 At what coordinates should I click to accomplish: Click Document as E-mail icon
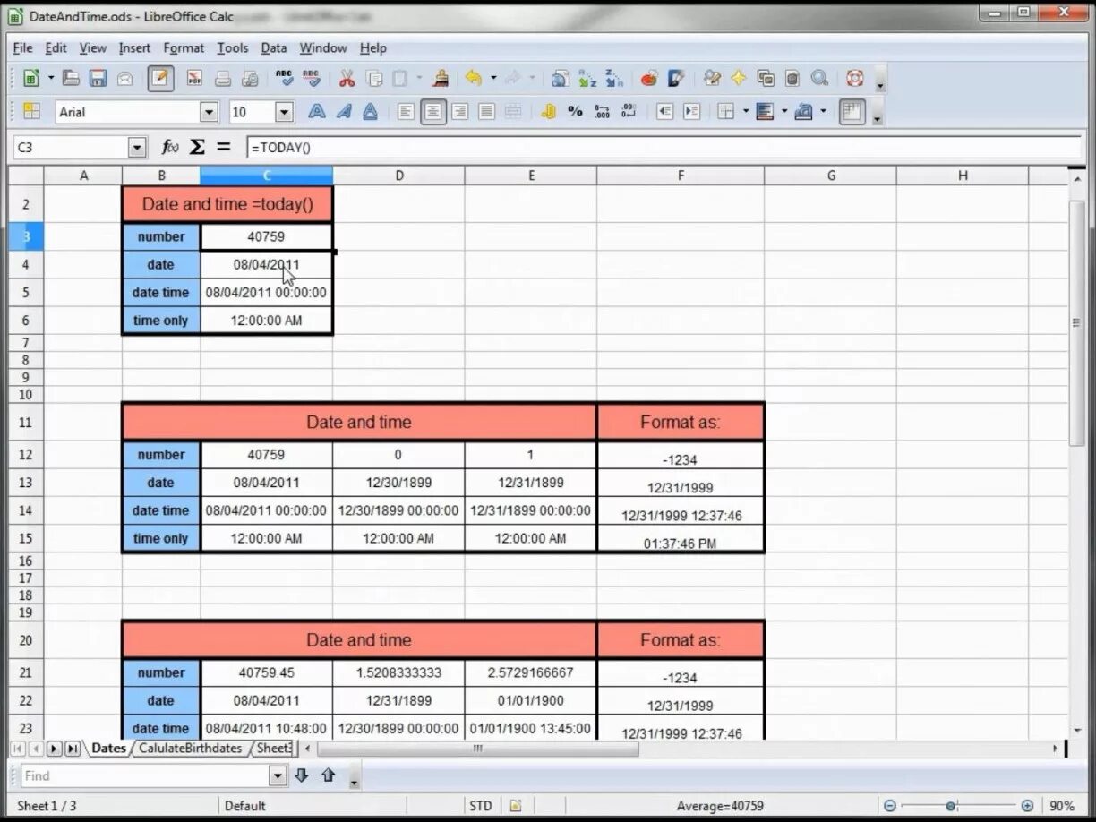125,78
